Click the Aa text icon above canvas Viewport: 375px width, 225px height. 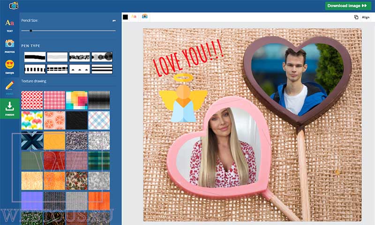[x=134, y=16]
